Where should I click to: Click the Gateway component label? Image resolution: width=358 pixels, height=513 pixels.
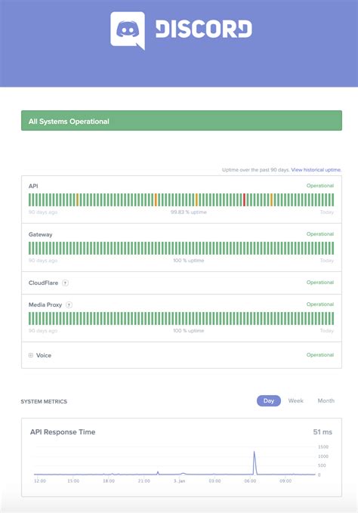coord(40,234)
